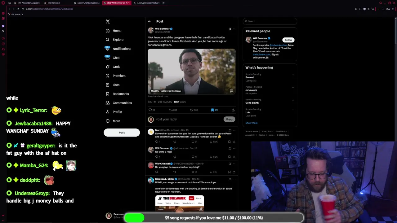Open Premium in X sidebar
Viewport: 397px width, 223px height.
(x=115, y=76)
